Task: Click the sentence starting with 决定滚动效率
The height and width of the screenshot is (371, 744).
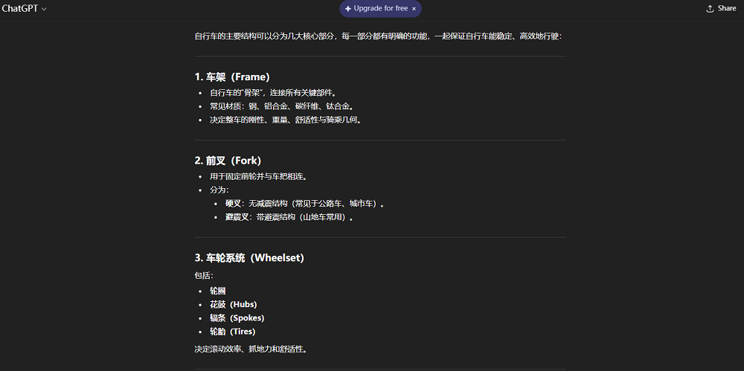Action: (249, 349)
